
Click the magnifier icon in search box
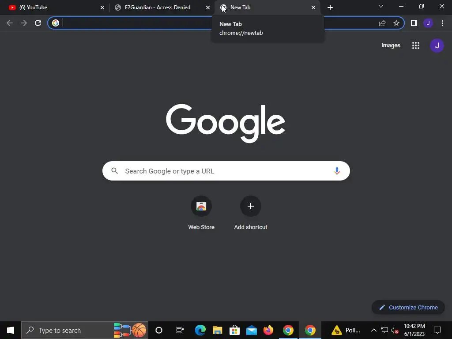click(x=114, y=171)
